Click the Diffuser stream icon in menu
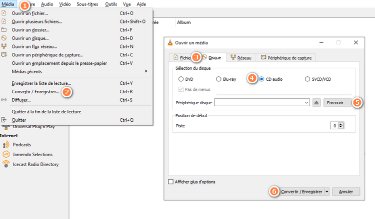Screen dimensions: 375x219 click(4, 100)
